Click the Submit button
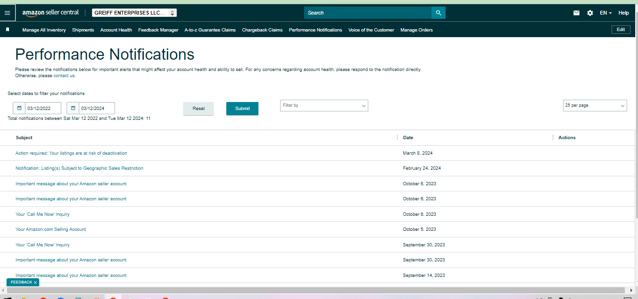Image resolution: width=638 pixels, height=299 pixels. point(242,109)
